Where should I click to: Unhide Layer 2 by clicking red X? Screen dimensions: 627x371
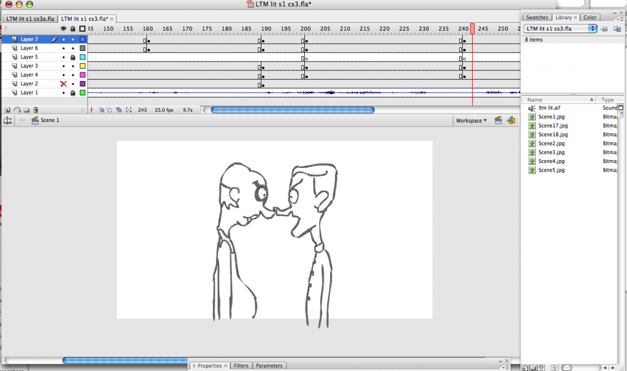(63, 83)
